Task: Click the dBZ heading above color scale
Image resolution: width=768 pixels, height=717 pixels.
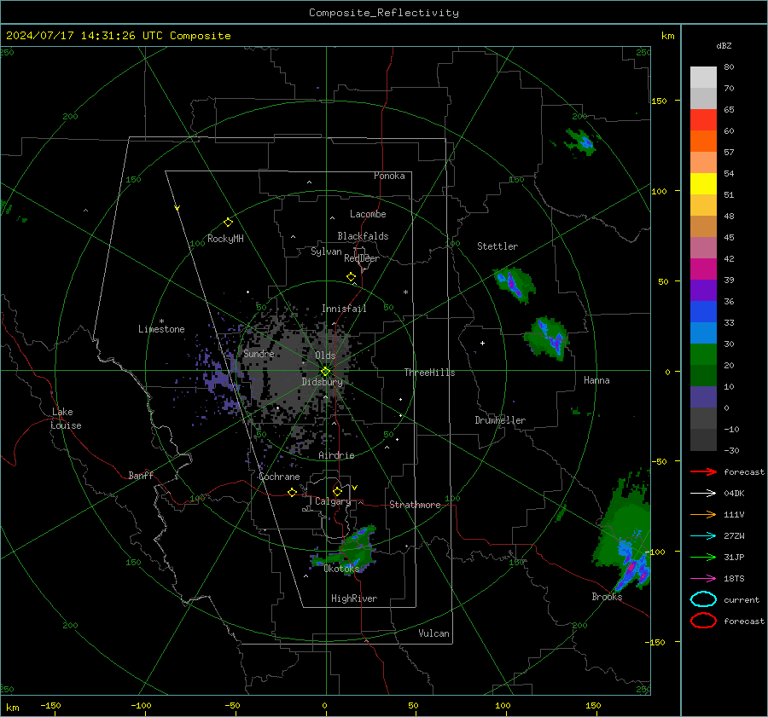Action: 724,45
